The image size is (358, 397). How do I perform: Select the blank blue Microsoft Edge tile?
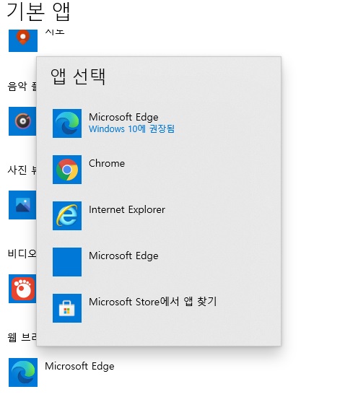pos(67,262)
